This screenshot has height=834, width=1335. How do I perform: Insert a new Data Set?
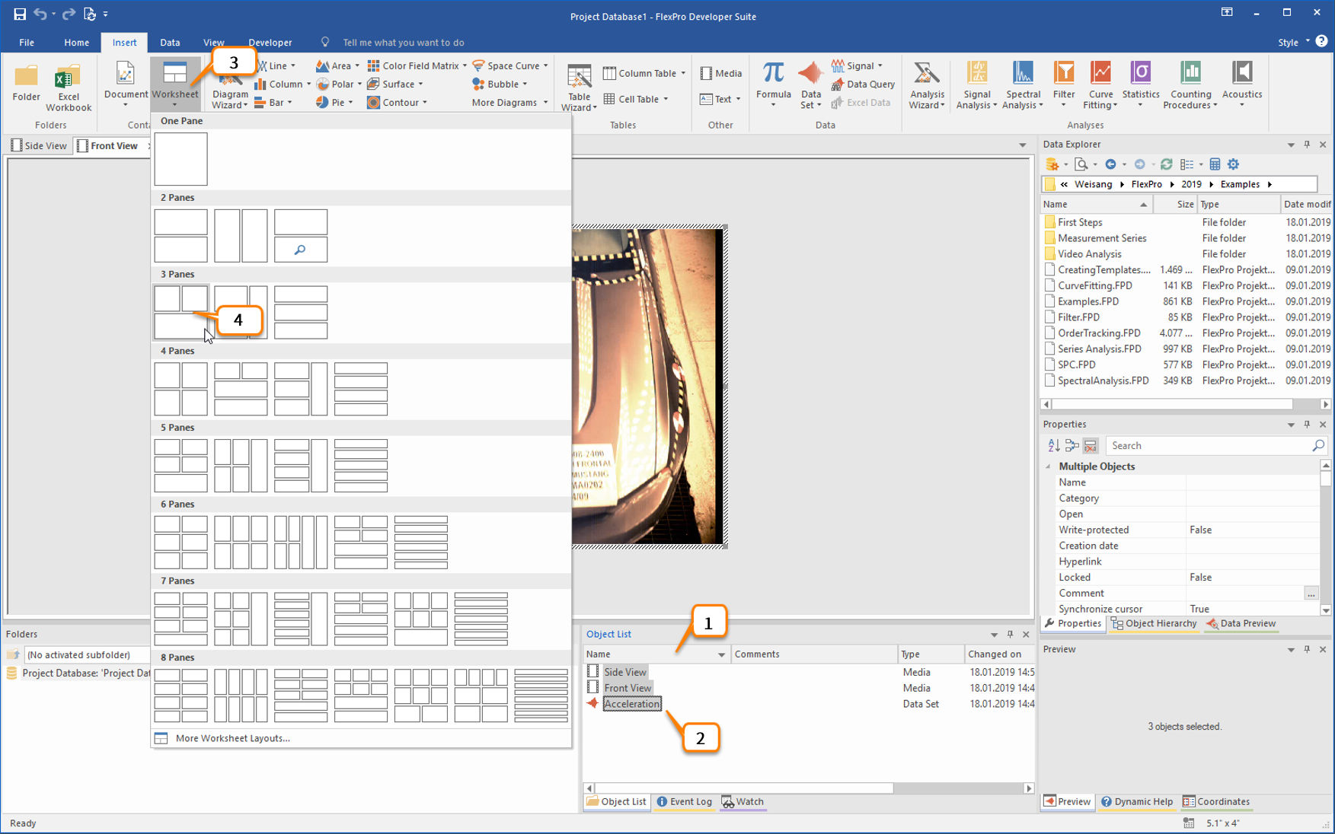tap(810, 84)
